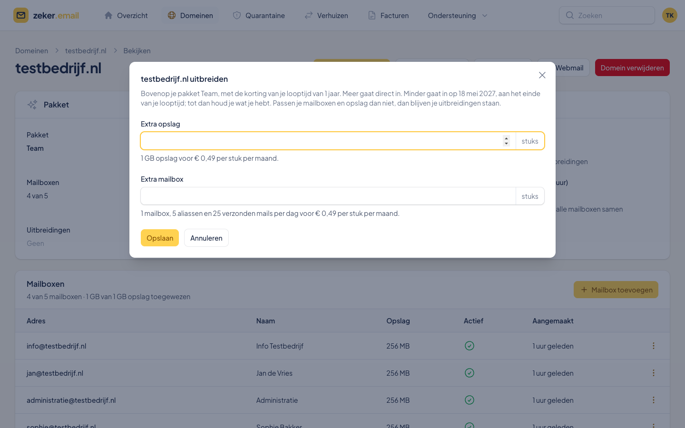The height and width of the screenshot is (428, 685).
Task: Open actions menu for jan@testbedrijf.nl
Action: pyautogui.click(x=654, y=373)
